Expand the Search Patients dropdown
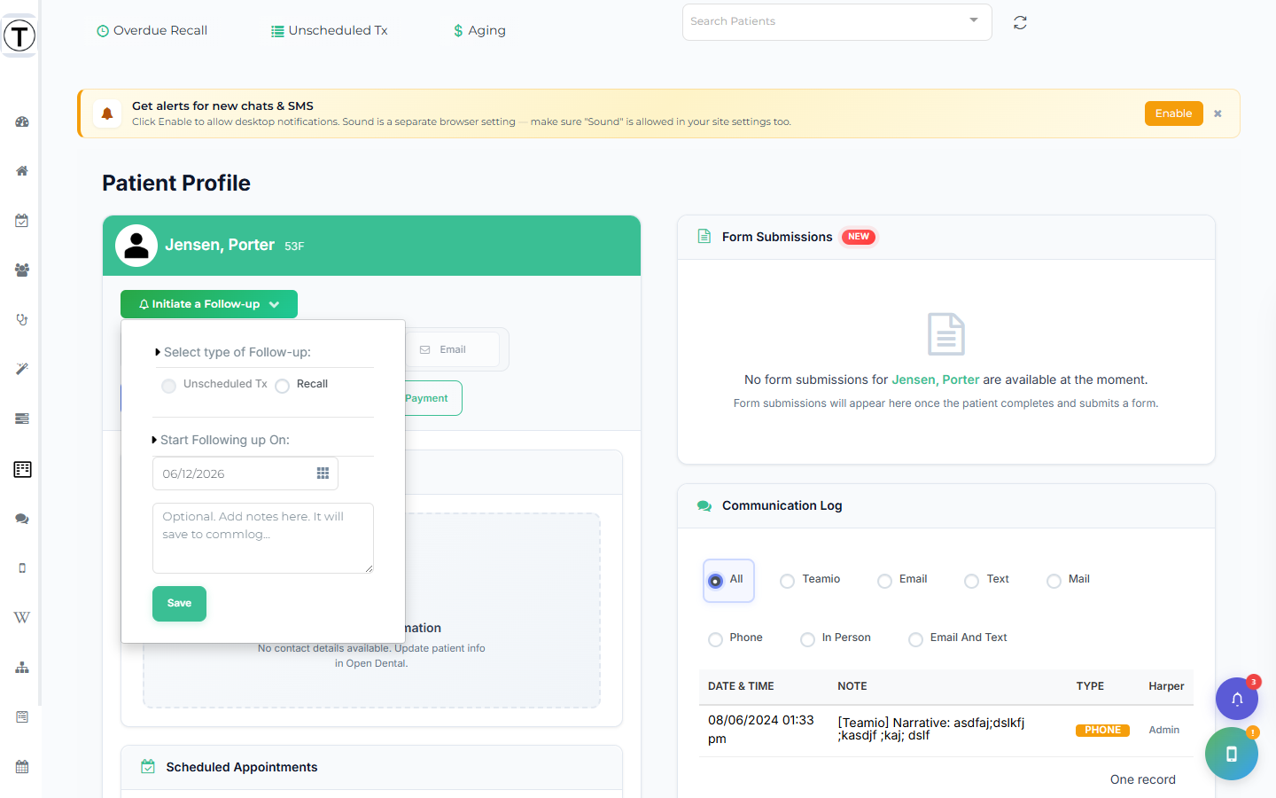Screen dimensions: 1276x798 pyautogui.click(x=974, y=20)
